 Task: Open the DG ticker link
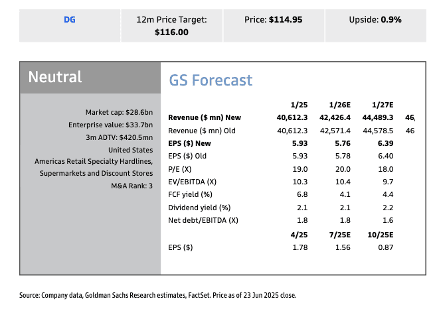pos(69,20)
